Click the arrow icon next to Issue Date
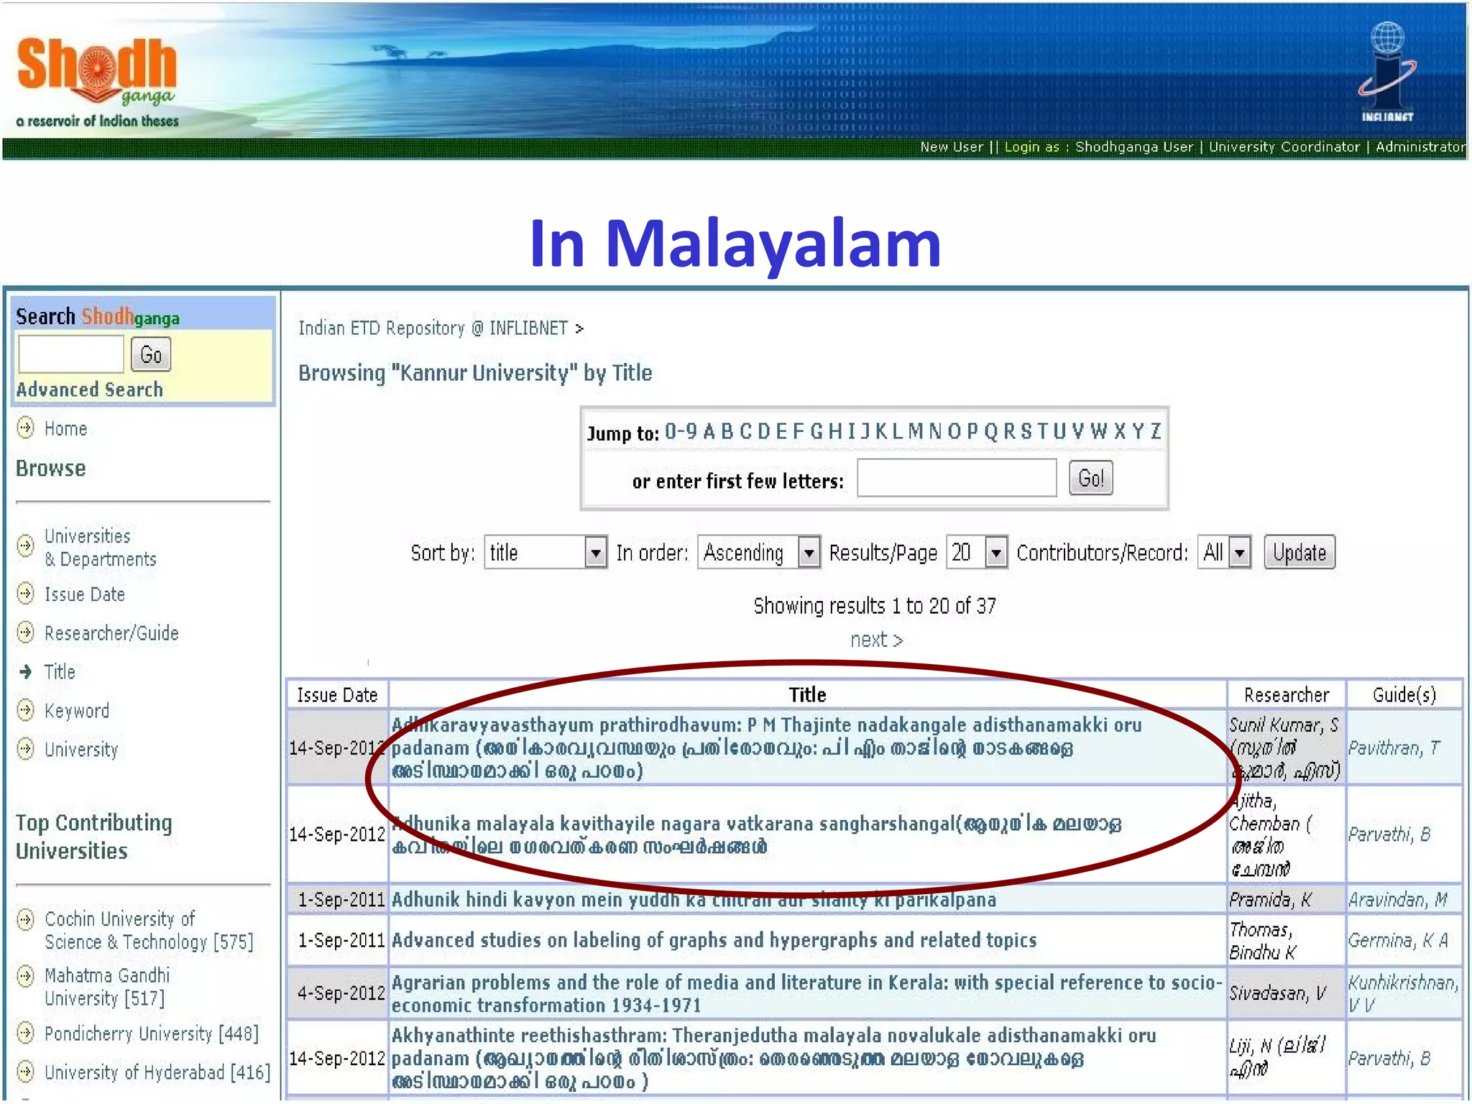 [x=26, y=594]
